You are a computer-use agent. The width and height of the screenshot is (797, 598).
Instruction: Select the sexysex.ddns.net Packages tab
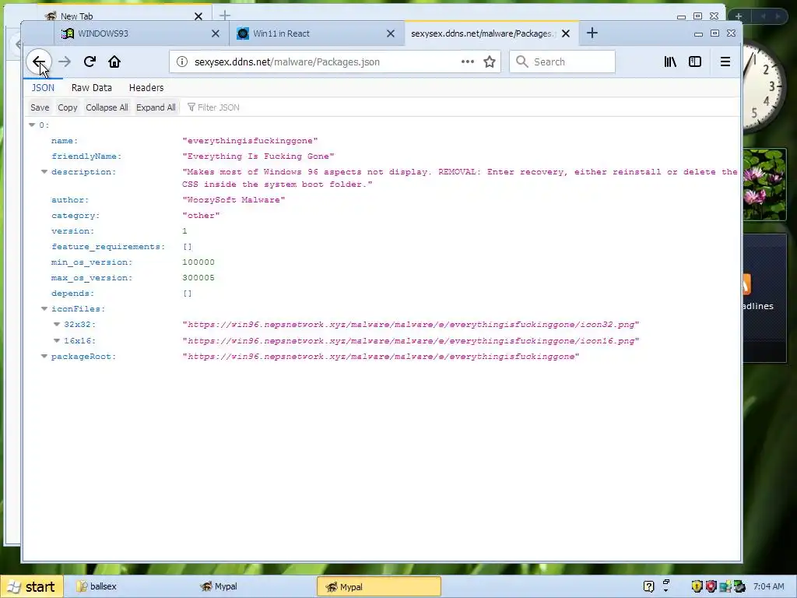point(491,33)
